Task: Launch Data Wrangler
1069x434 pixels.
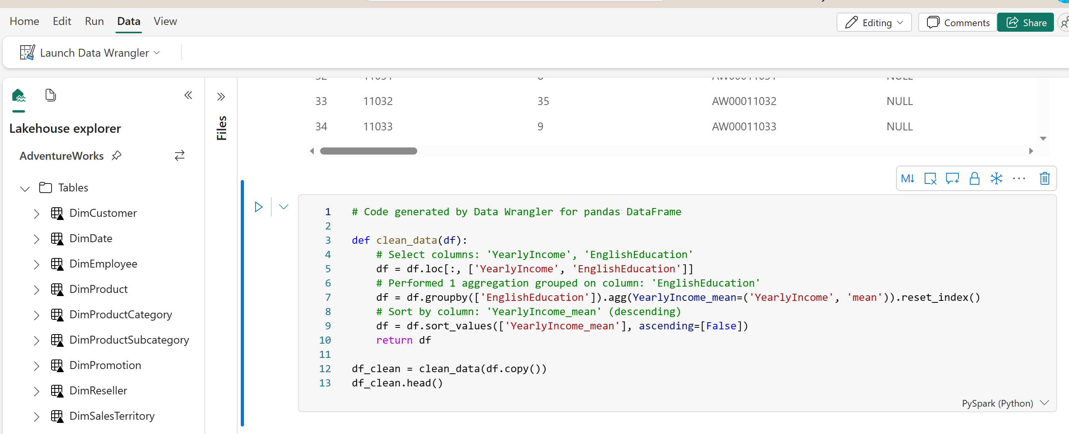Action: (x=89, y=52)
